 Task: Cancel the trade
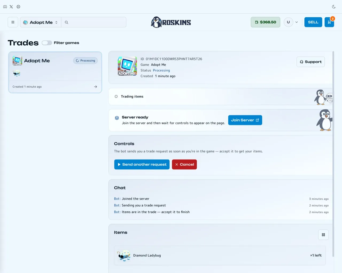coord(184,165)
